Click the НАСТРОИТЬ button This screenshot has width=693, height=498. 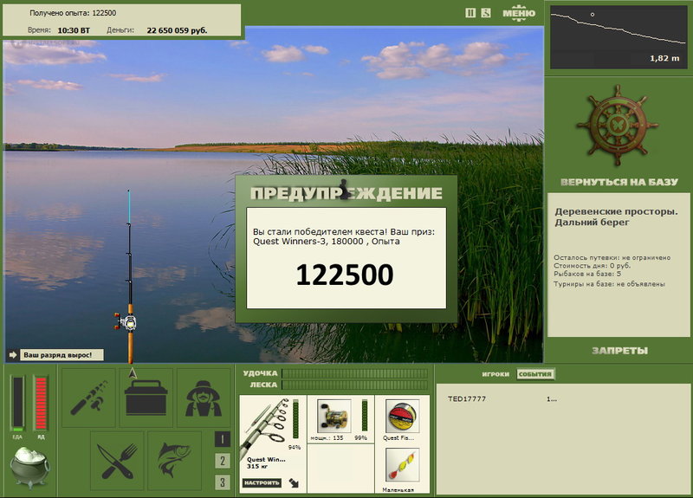262,482
